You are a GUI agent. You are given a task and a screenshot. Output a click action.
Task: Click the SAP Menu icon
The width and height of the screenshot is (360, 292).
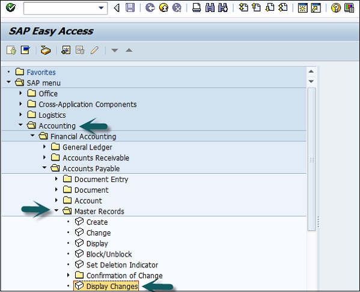click(x=25, y=50)
